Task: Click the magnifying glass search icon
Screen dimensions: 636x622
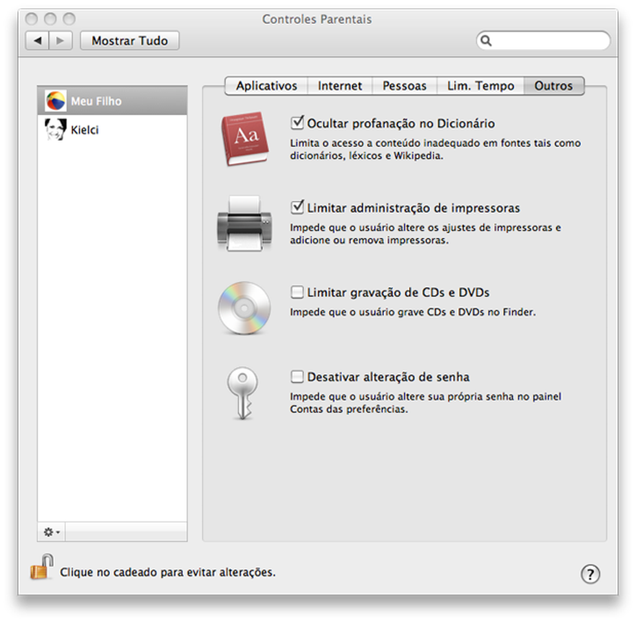Action: point(486,41)
